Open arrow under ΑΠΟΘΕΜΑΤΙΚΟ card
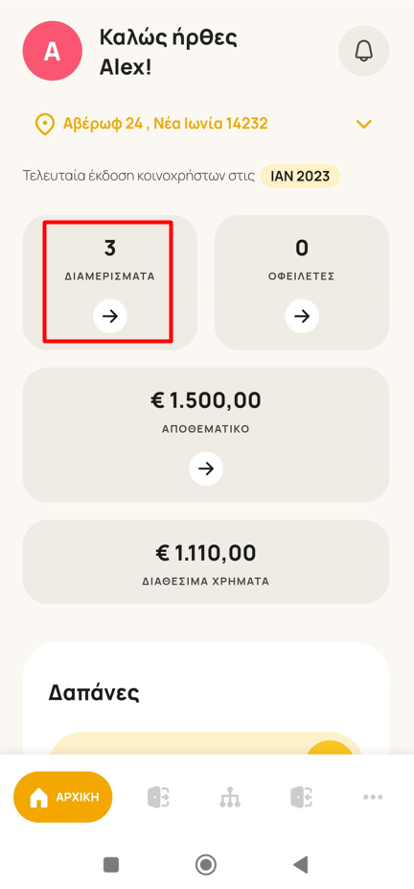 [206, 469]
